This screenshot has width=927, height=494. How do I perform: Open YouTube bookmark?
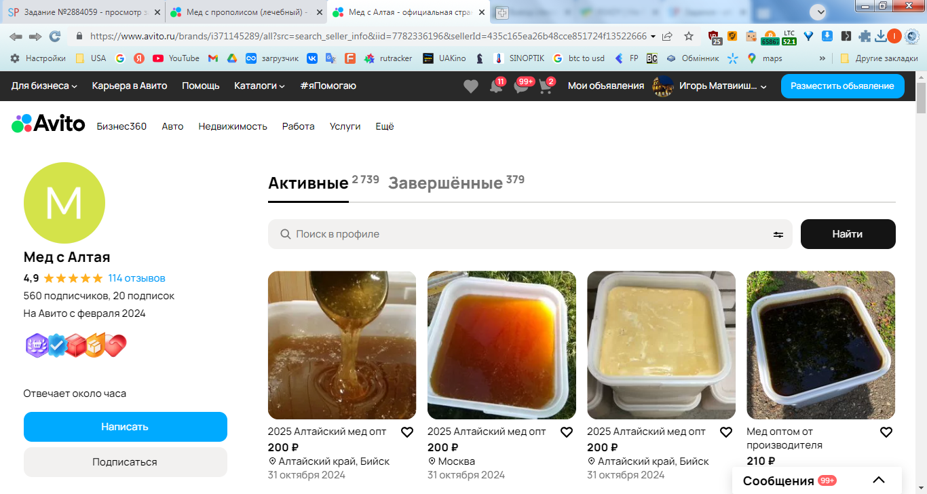tap(176, 58)
